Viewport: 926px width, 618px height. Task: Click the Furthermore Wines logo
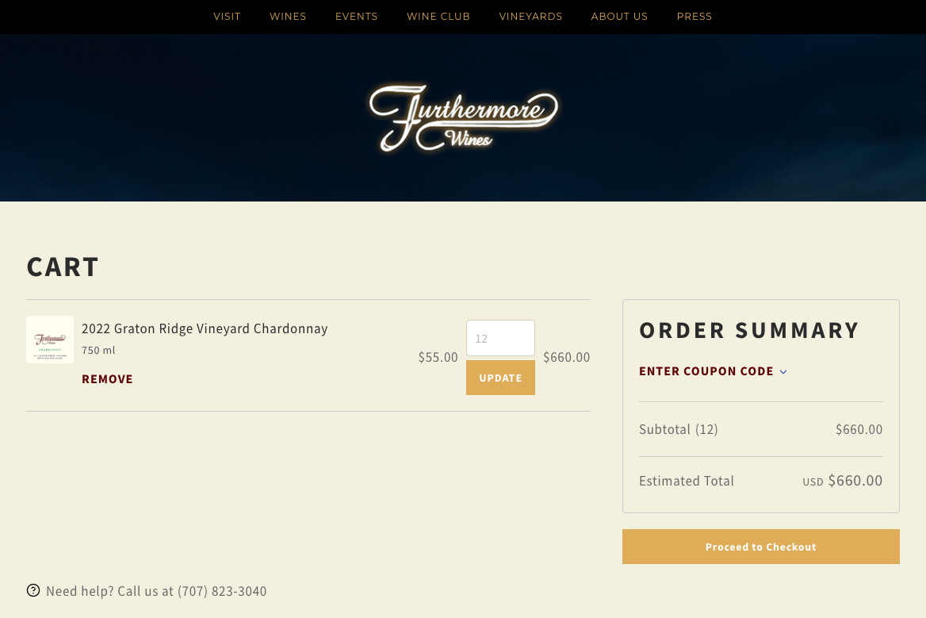click(x=463, y=118)
